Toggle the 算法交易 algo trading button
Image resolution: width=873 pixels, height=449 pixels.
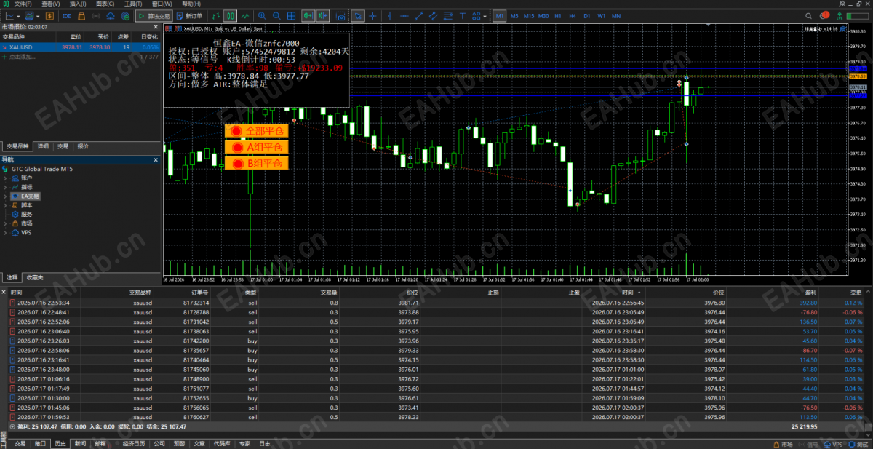tap(154, 15)
